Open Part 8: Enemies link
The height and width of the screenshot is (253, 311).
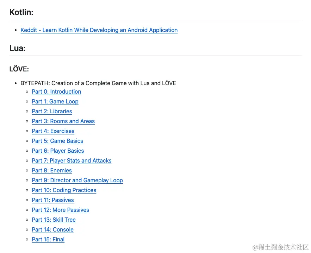tap(52, 171)
